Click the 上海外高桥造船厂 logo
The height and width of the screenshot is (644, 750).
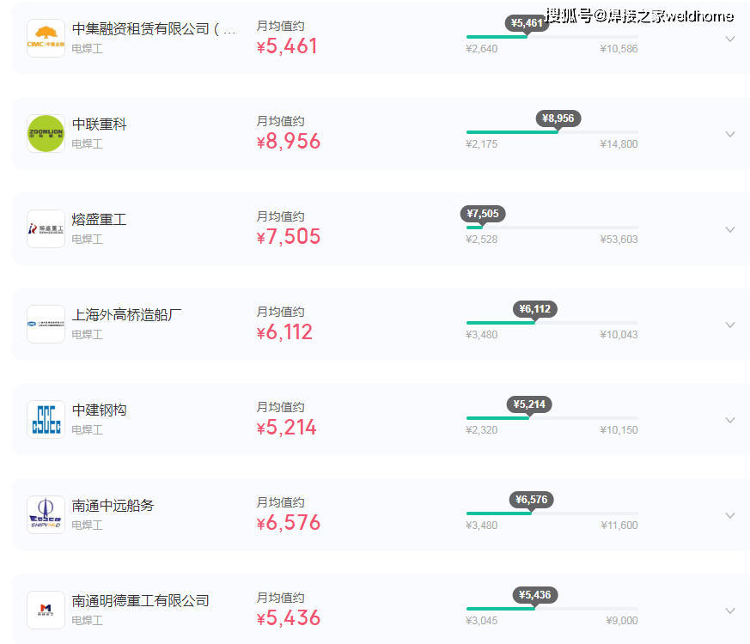[x=46, y=325]
